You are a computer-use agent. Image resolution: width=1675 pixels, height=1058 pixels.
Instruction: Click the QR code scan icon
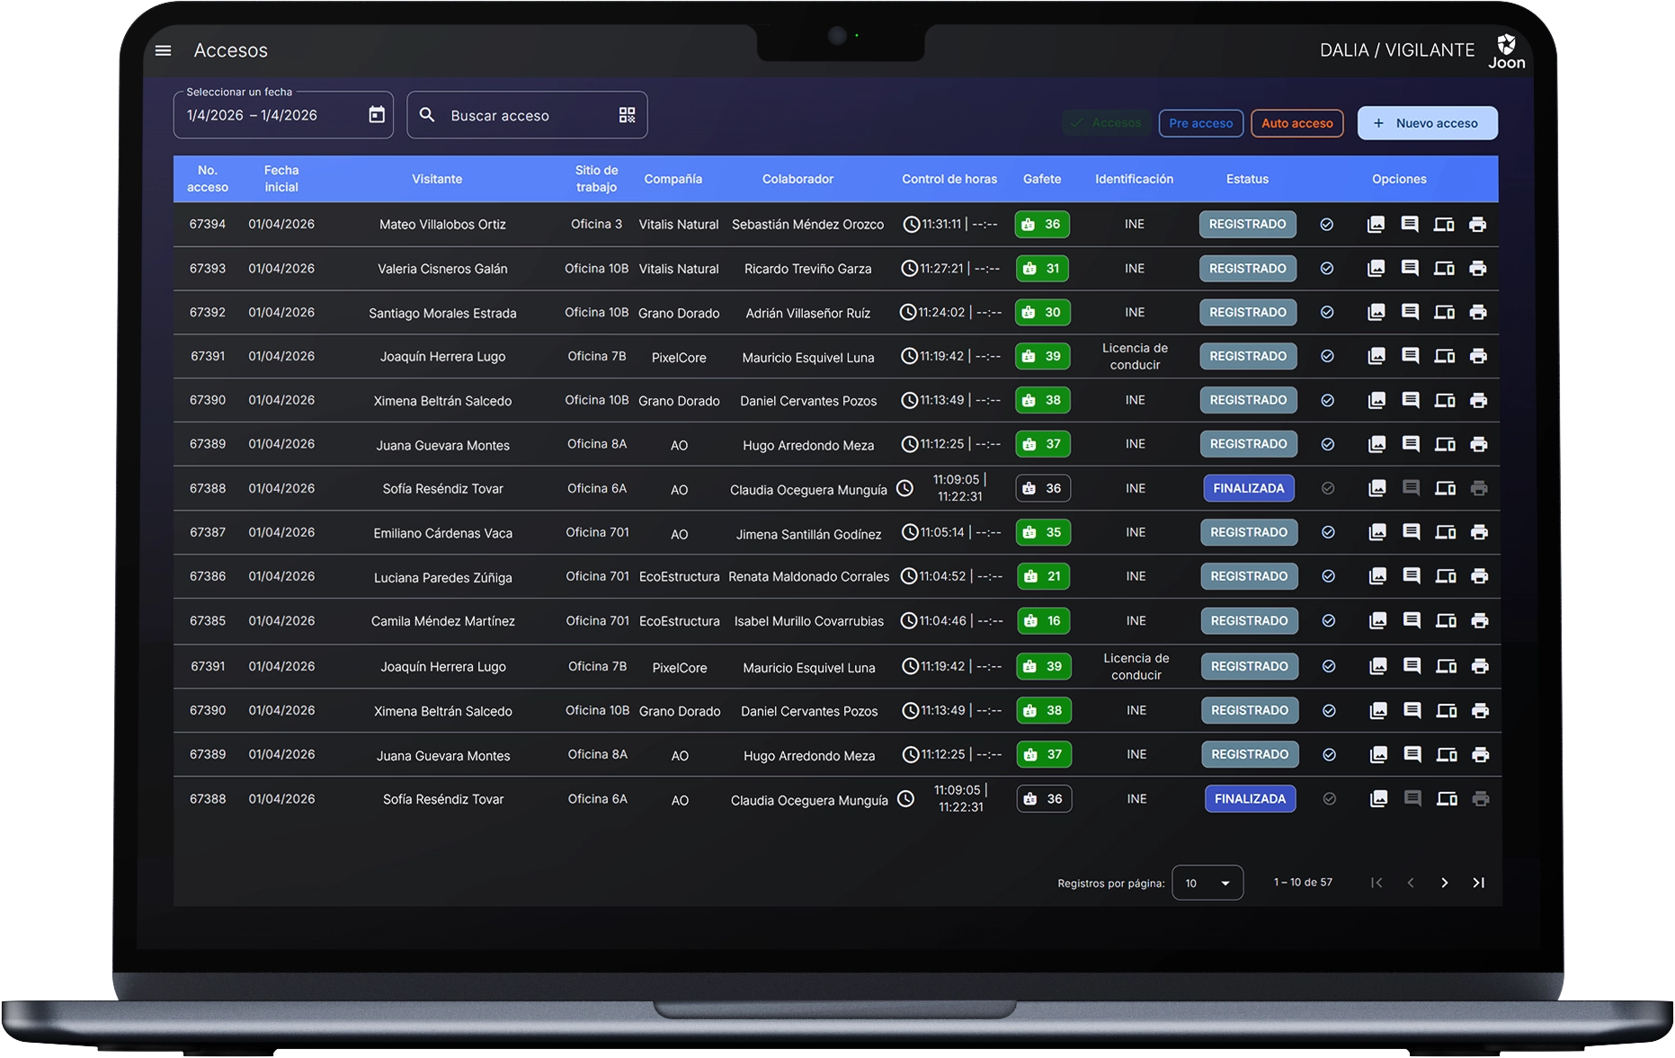pyautogui.click(x=627, y=115)
